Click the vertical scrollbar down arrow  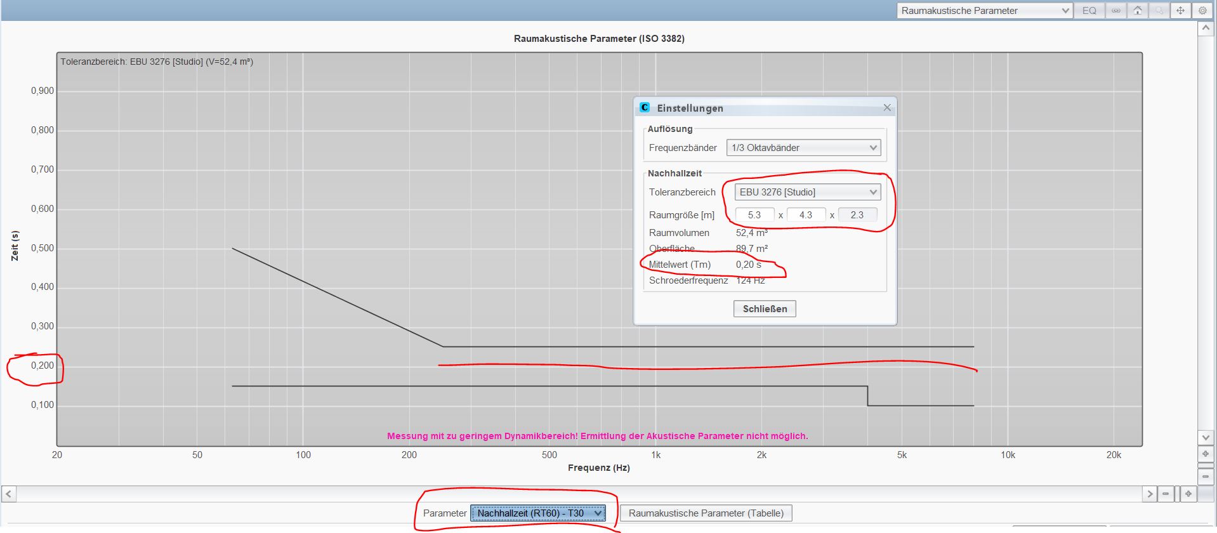(1206, 437)
